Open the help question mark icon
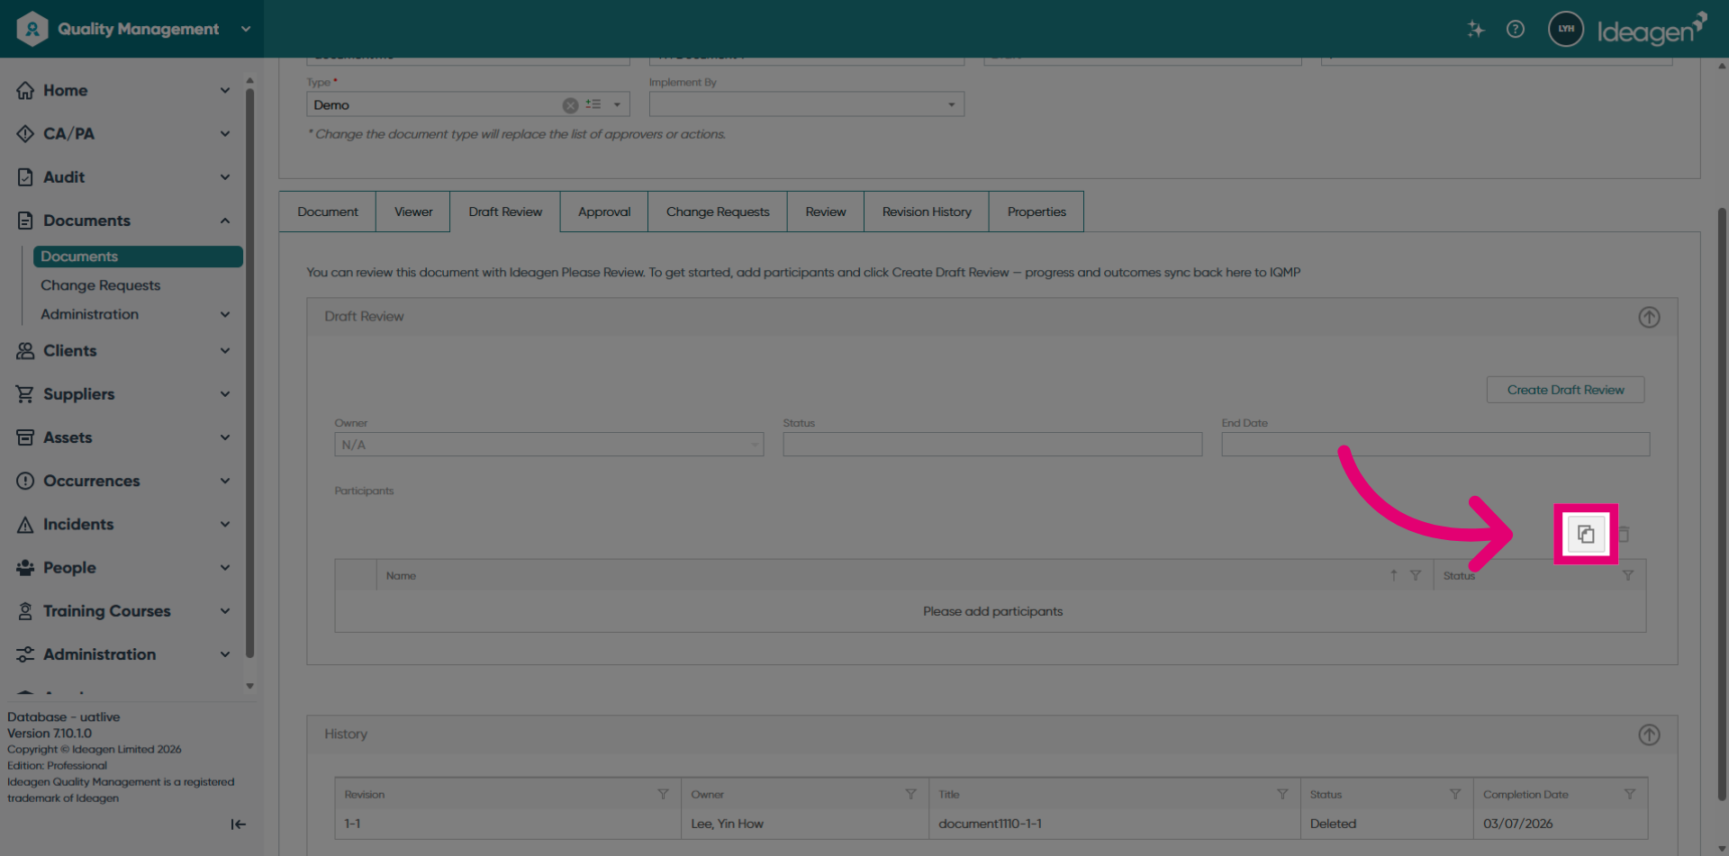This screenshot has height=856, width=1729. point(1516,29)
